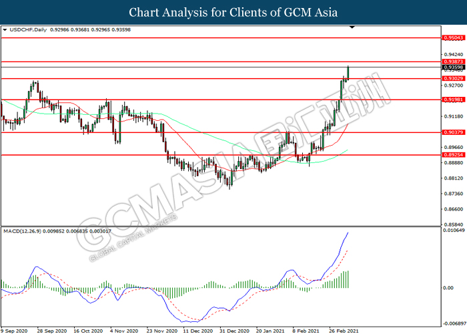Click the 0.88880 price scale value
Image resolution: width=467 pixels, height=334 pixels.
454,162
